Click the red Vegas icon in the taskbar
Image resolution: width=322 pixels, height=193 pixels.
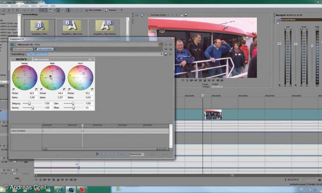coord(82,189)
